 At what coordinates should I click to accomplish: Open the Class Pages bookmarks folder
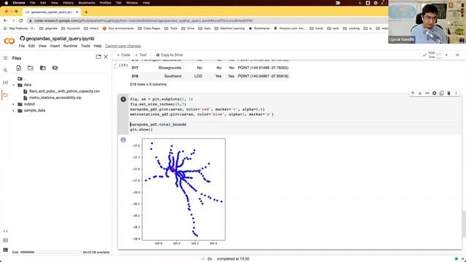[x=149, y=28]
